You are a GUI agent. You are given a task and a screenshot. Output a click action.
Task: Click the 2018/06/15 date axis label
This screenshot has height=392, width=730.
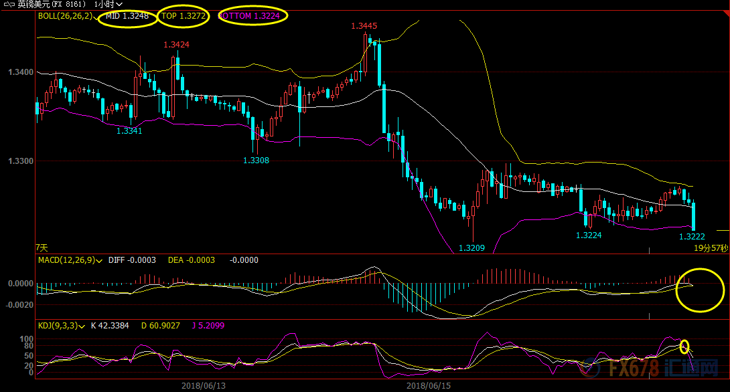[429, 386]
